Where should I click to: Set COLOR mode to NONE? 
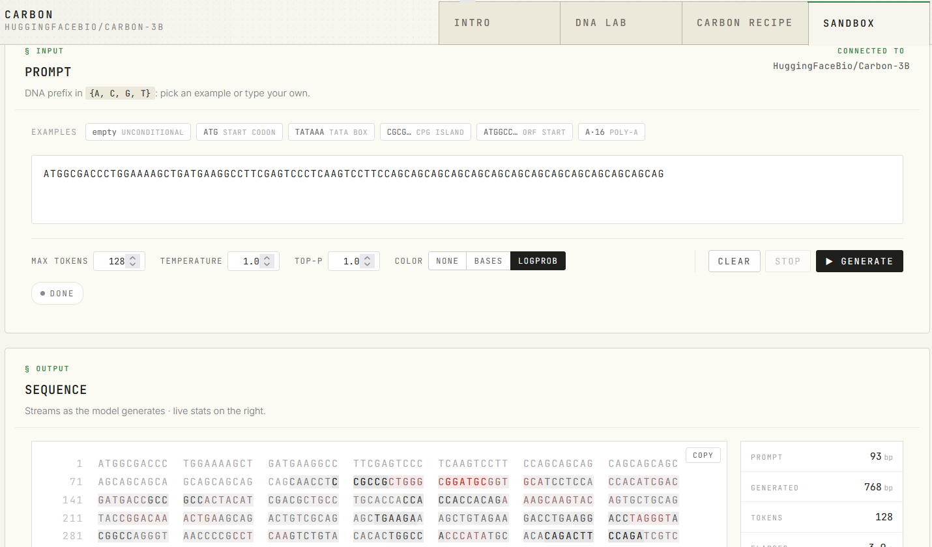[447, 261]
